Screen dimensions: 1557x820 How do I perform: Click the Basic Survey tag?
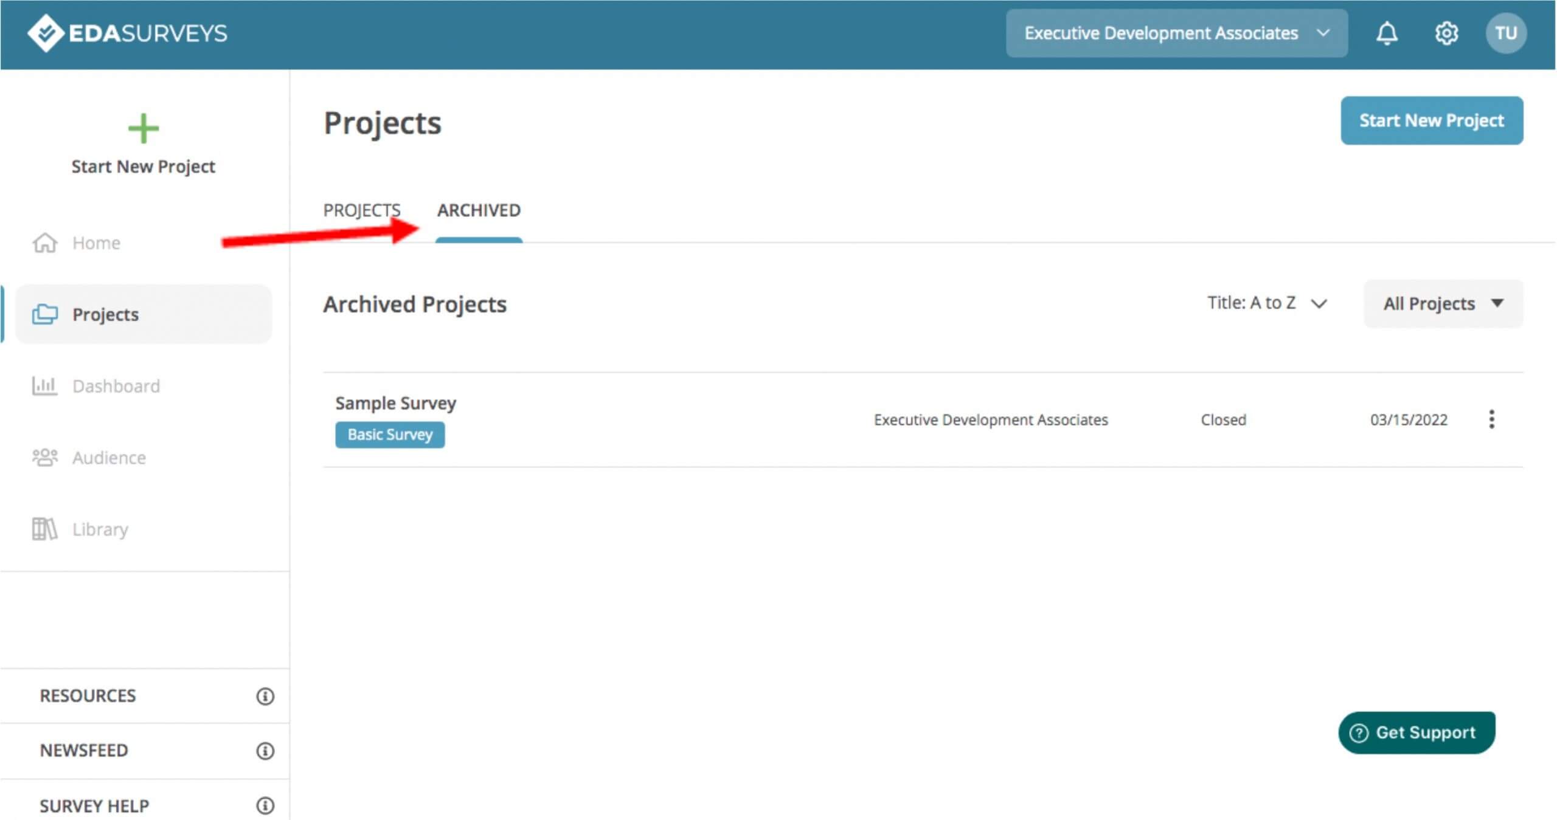(390, 435)
